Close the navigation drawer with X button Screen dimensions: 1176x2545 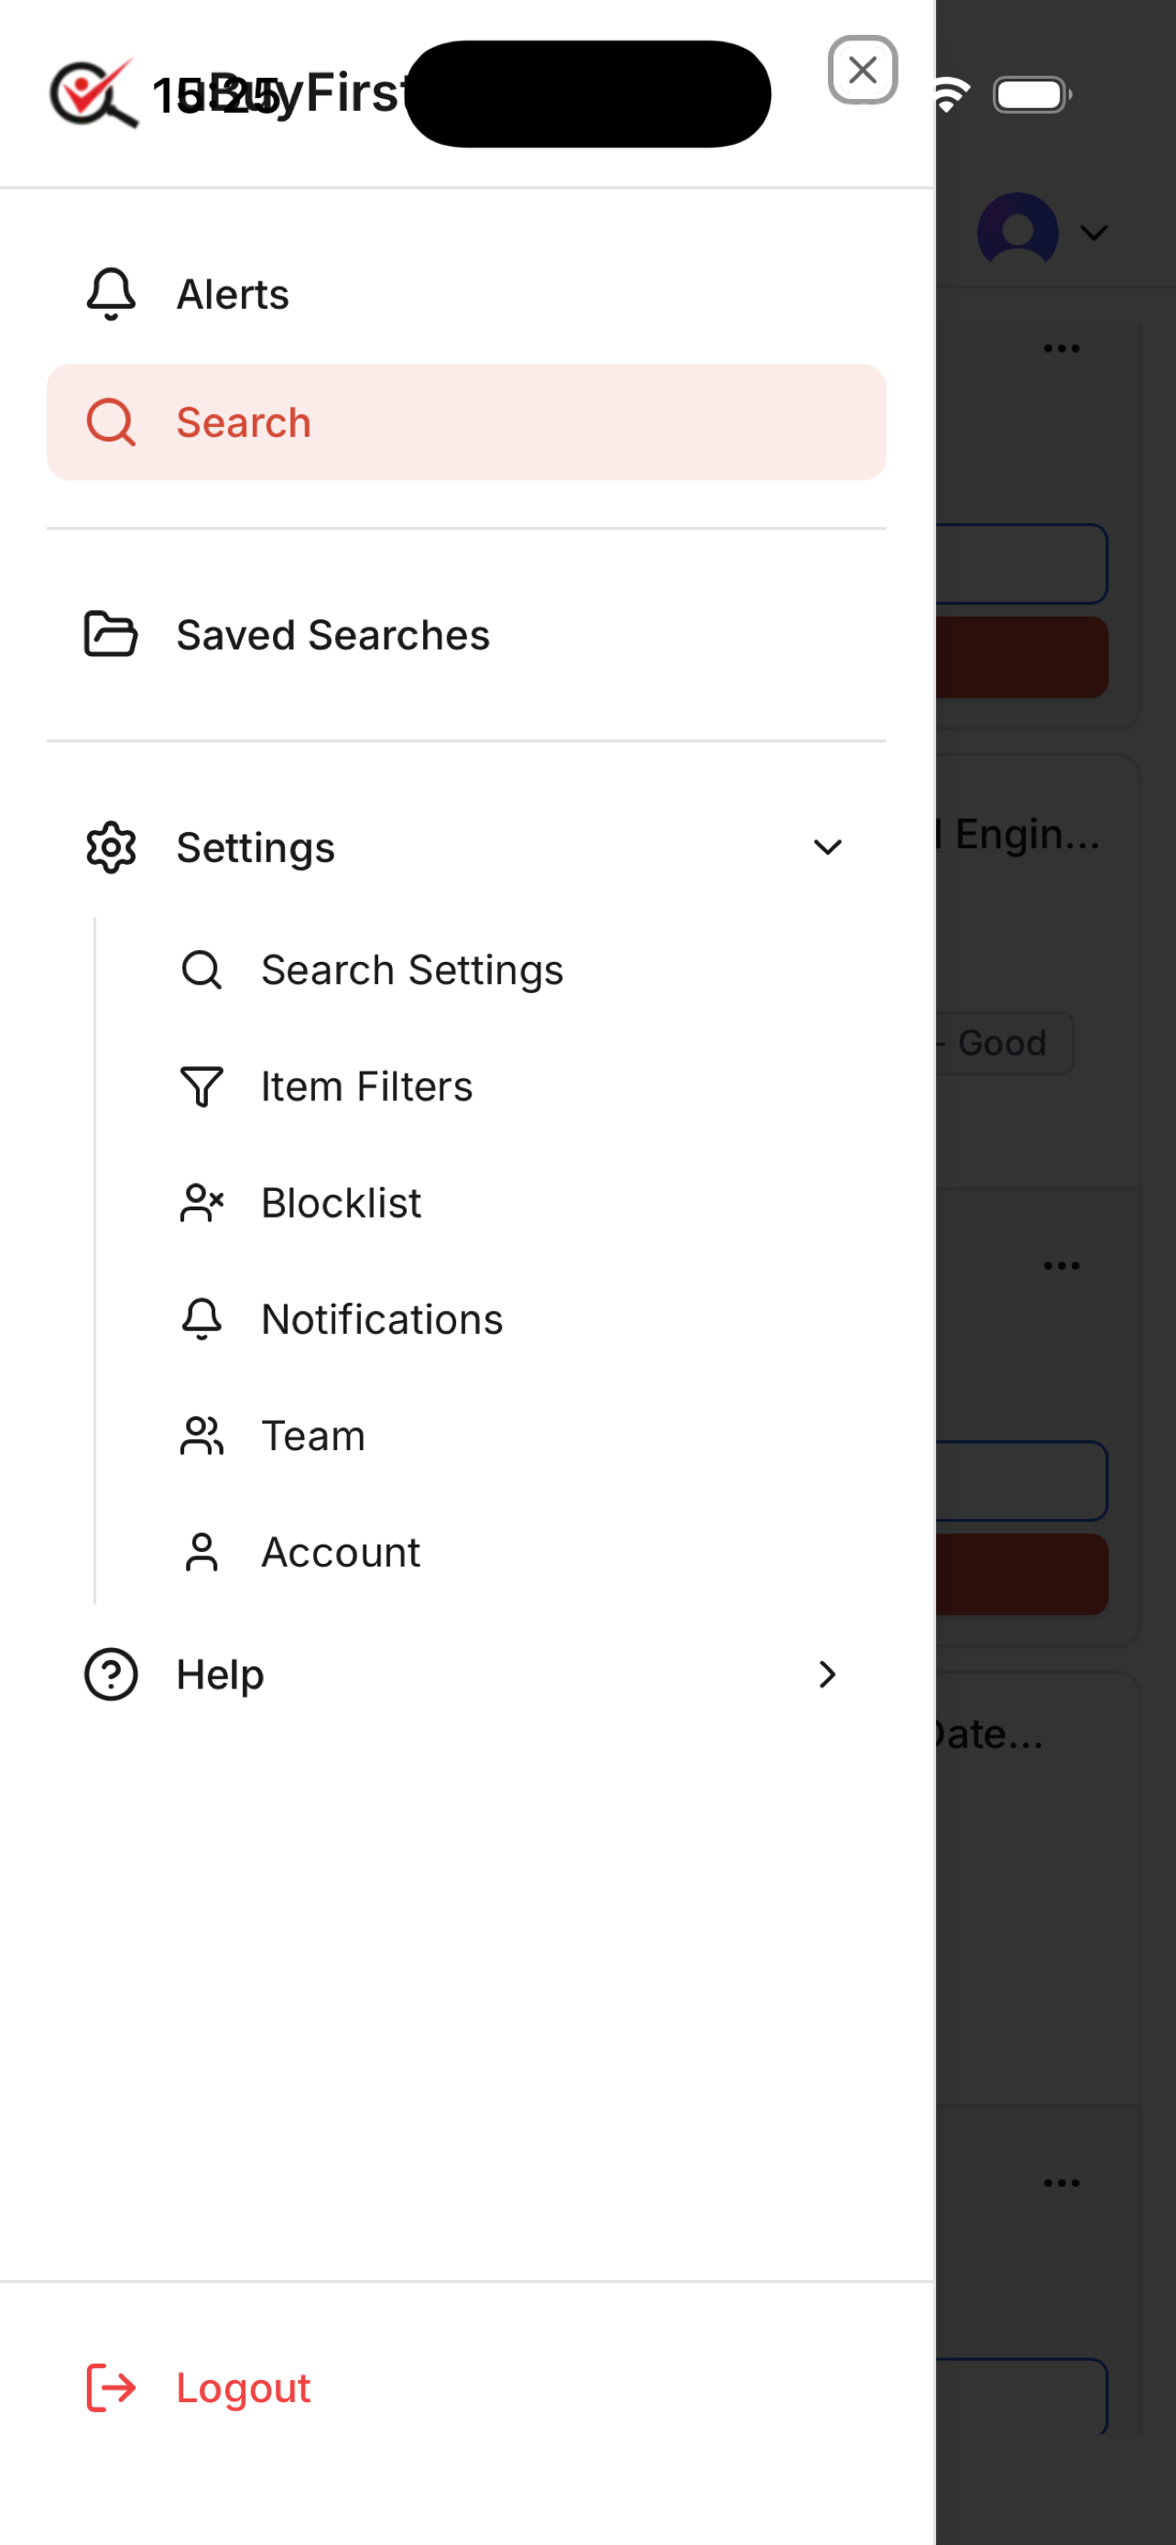(862, 71)
